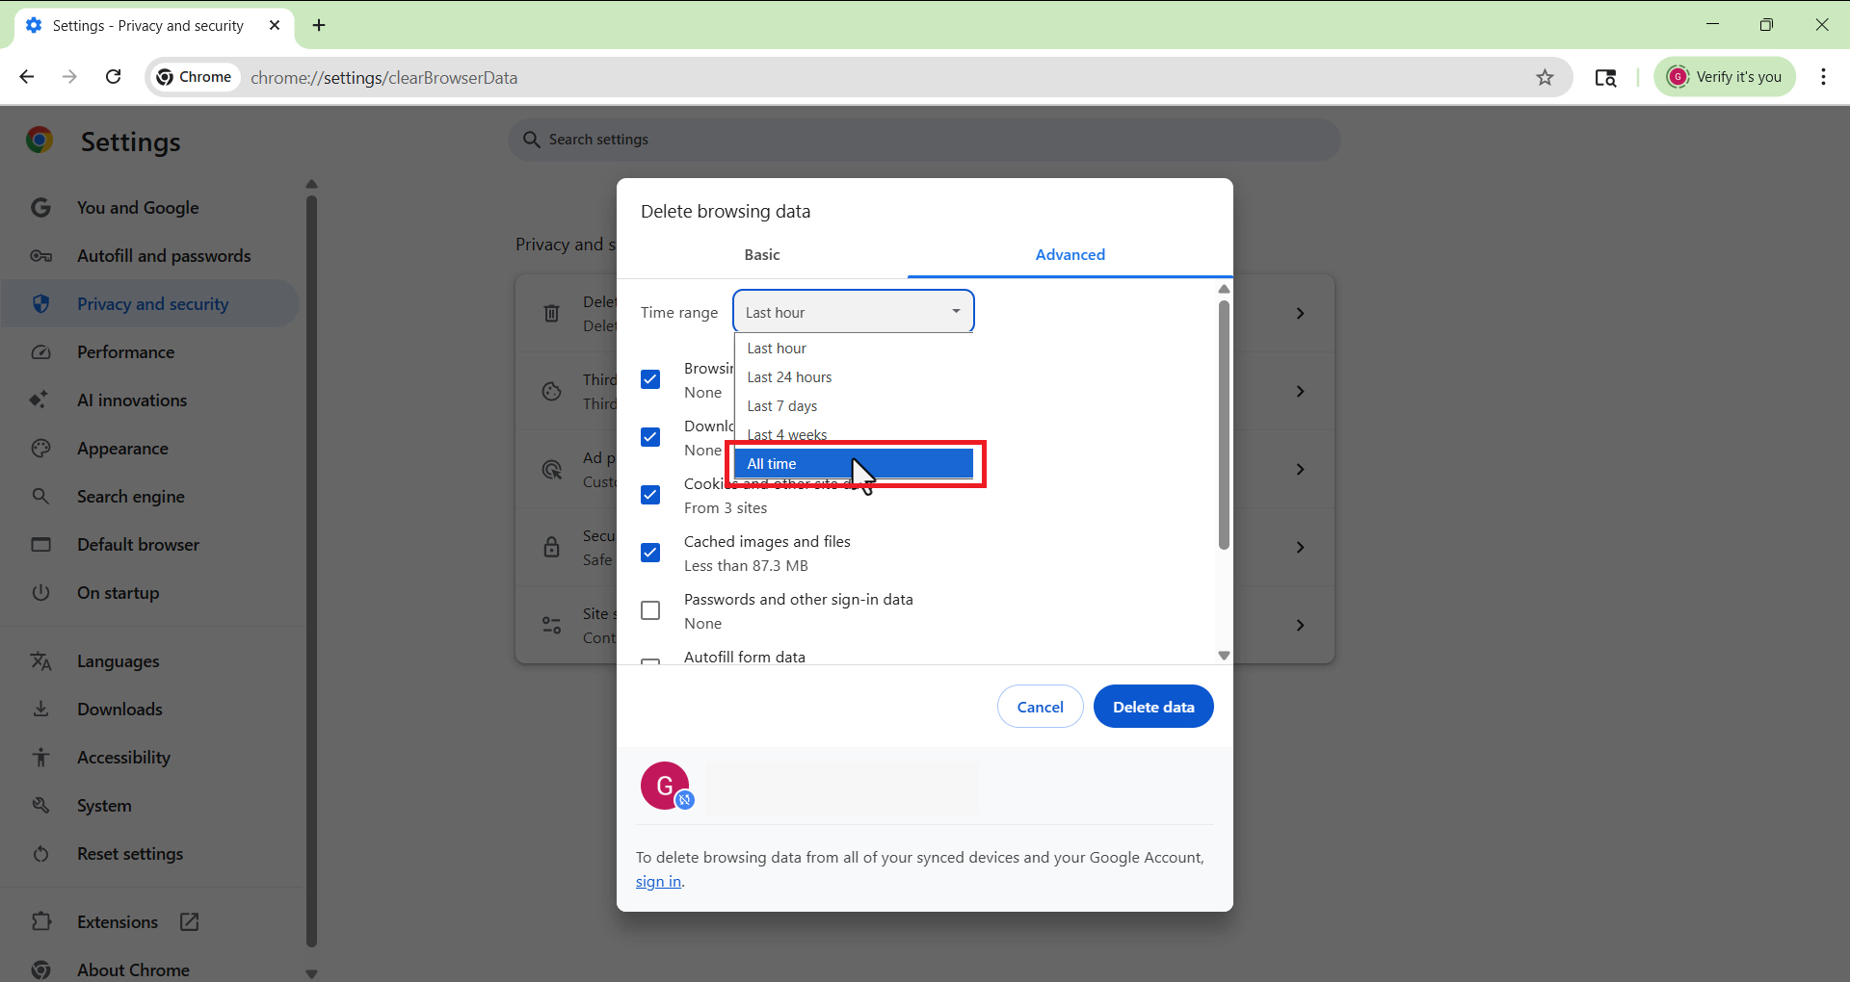Click the Google account avatar in dialog
Viewport: 1850px width, 982px height.
(666, 786)
